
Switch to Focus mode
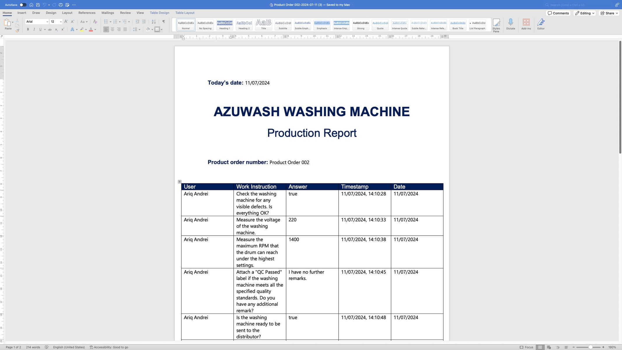(527, 347)
